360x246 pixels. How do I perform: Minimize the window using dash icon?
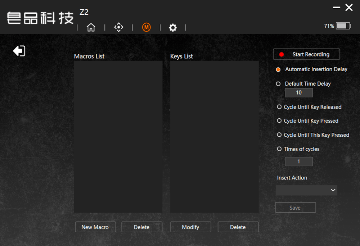[x=337, y=8]
